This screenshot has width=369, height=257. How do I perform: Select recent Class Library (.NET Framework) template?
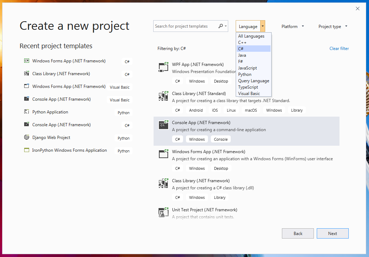tap(78, 74)
